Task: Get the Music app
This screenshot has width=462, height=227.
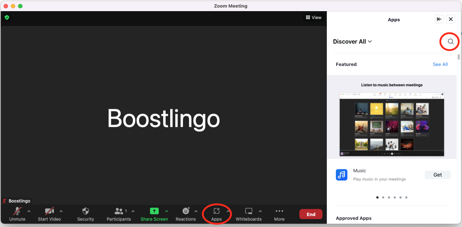Action: point(438,175)
